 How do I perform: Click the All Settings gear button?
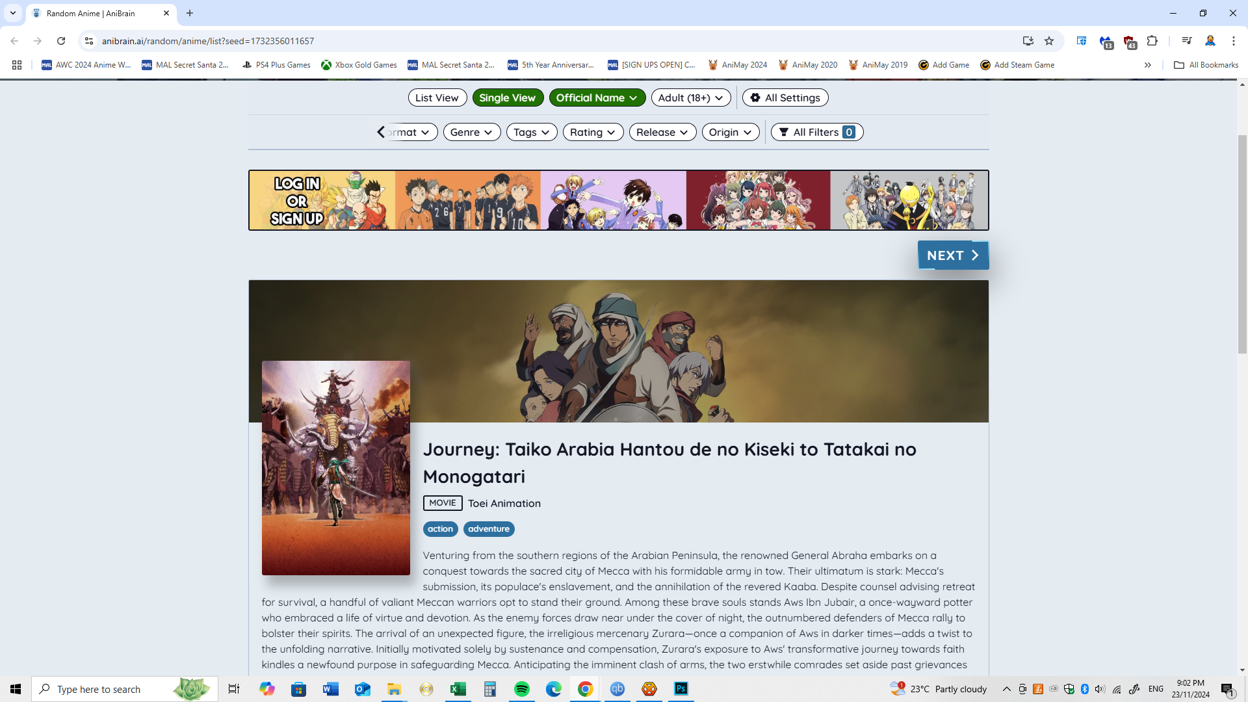pyautogui.click(x=785, y=97)
